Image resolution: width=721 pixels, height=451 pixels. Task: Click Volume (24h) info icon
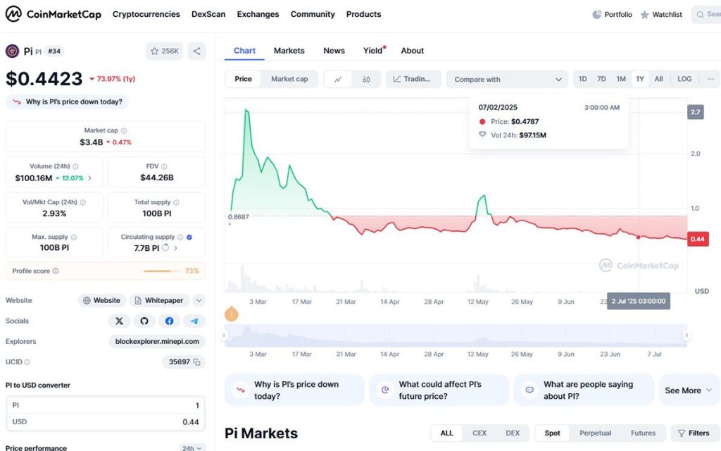click(x=75, y=166)
